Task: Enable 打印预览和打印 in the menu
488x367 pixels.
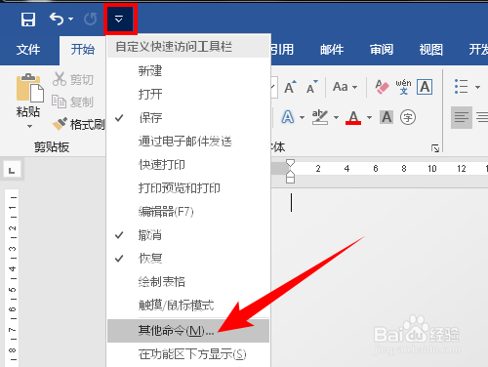Action: tap(188, 187)
